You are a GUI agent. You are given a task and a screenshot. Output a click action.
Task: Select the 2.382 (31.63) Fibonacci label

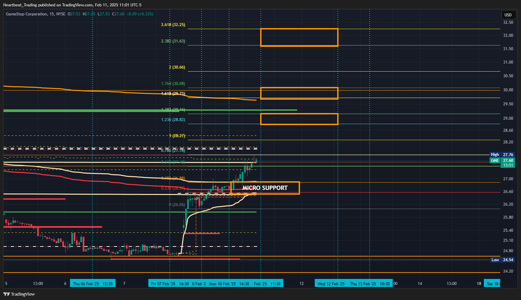point(173,41)
